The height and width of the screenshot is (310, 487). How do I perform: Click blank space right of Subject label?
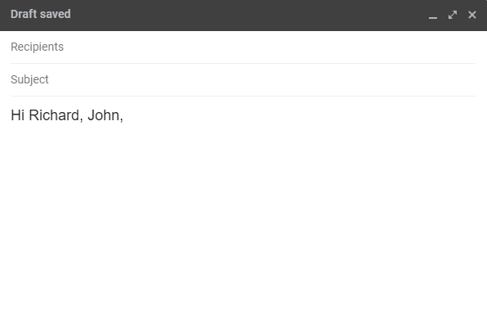pos(263,80)
